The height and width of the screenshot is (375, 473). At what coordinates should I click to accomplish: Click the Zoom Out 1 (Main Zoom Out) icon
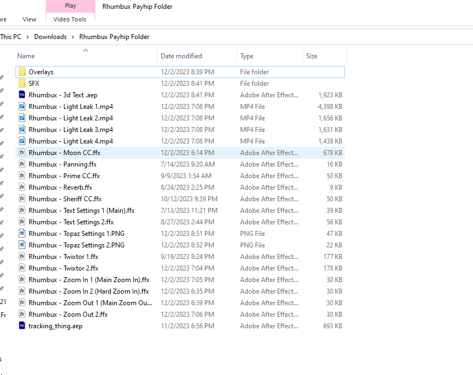point(22,303)
